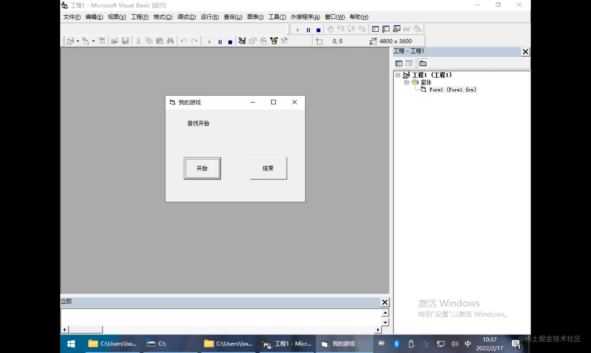591x353 pixels.
Task: Click Start in the Standard toolbar
Action: [210, 41]
